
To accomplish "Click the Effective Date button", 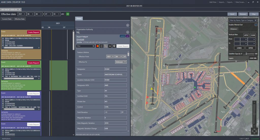I will pos(20,19).
